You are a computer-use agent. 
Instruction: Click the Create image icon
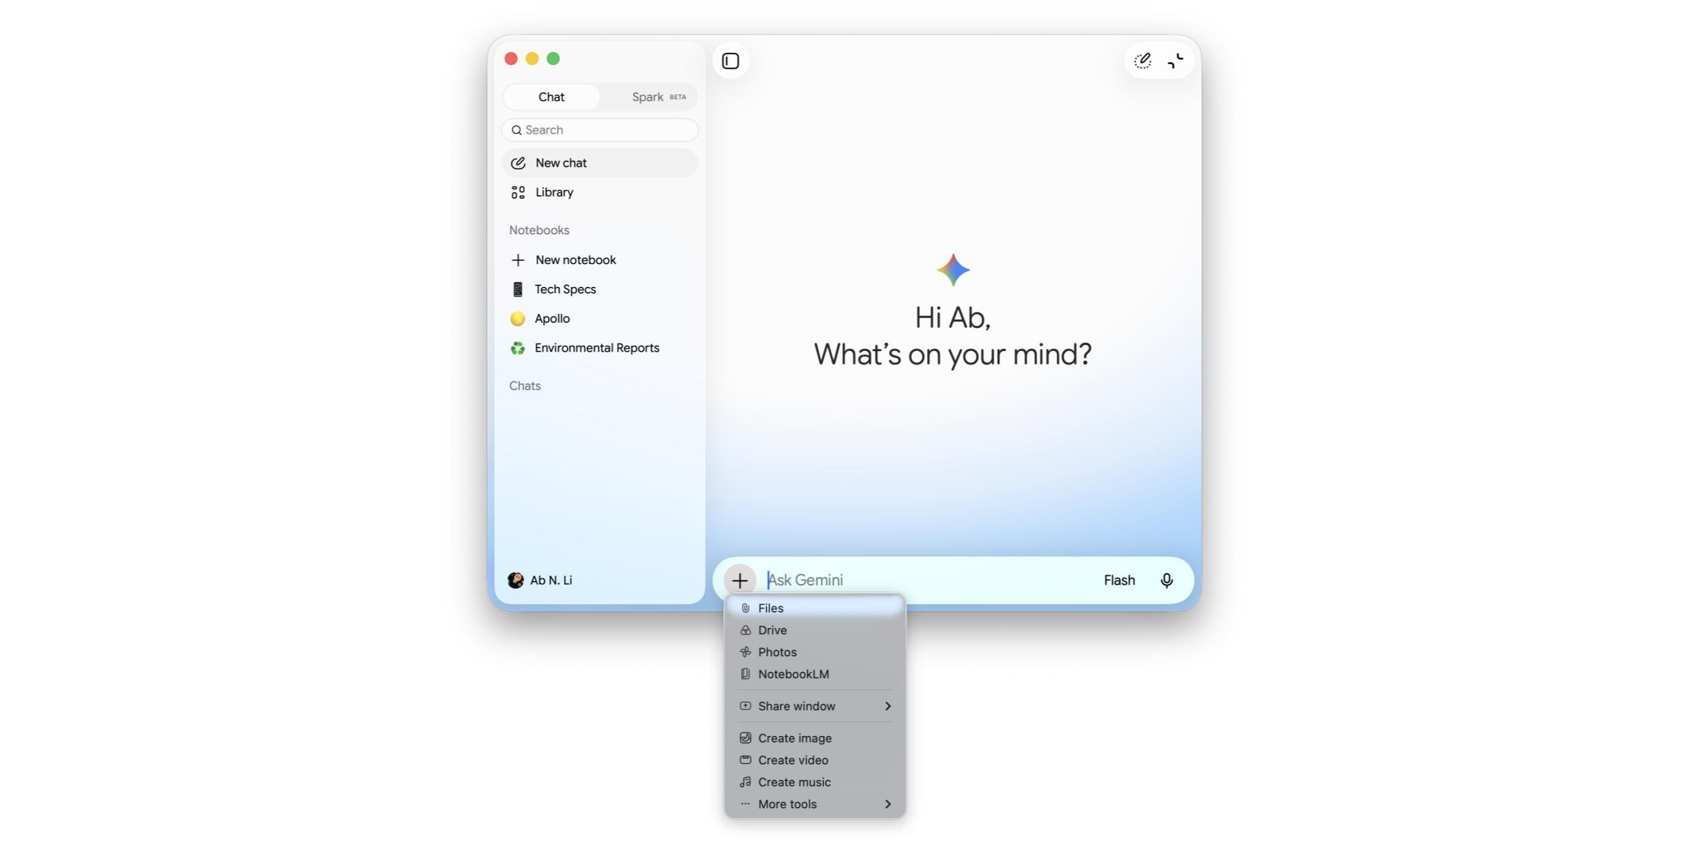(x=745, y=739)
